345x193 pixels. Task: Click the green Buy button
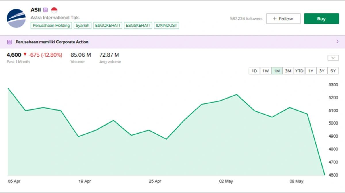coord(321,19)
